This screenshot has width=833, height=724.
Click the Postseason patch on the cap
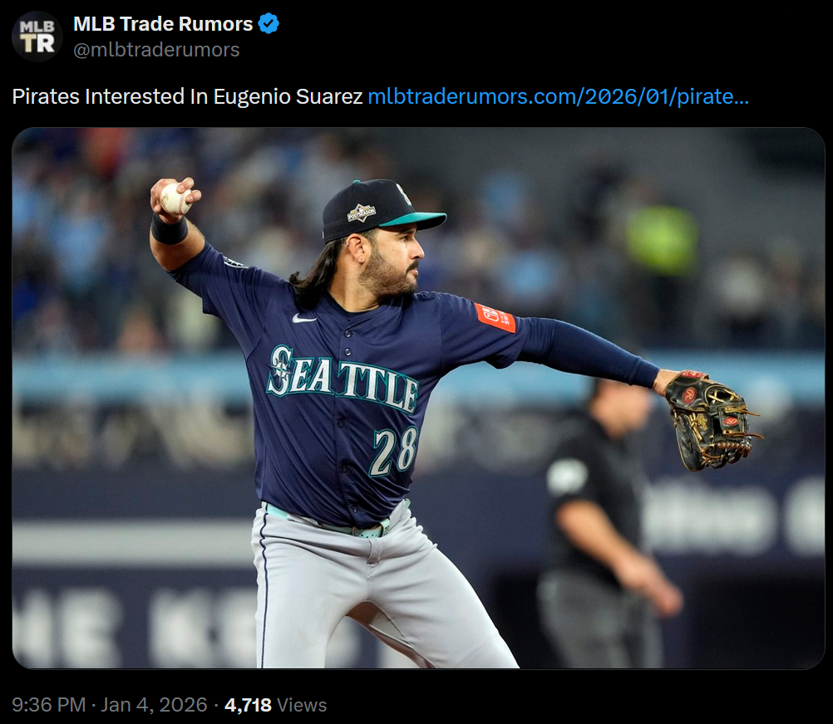click(x=362, y=213)
